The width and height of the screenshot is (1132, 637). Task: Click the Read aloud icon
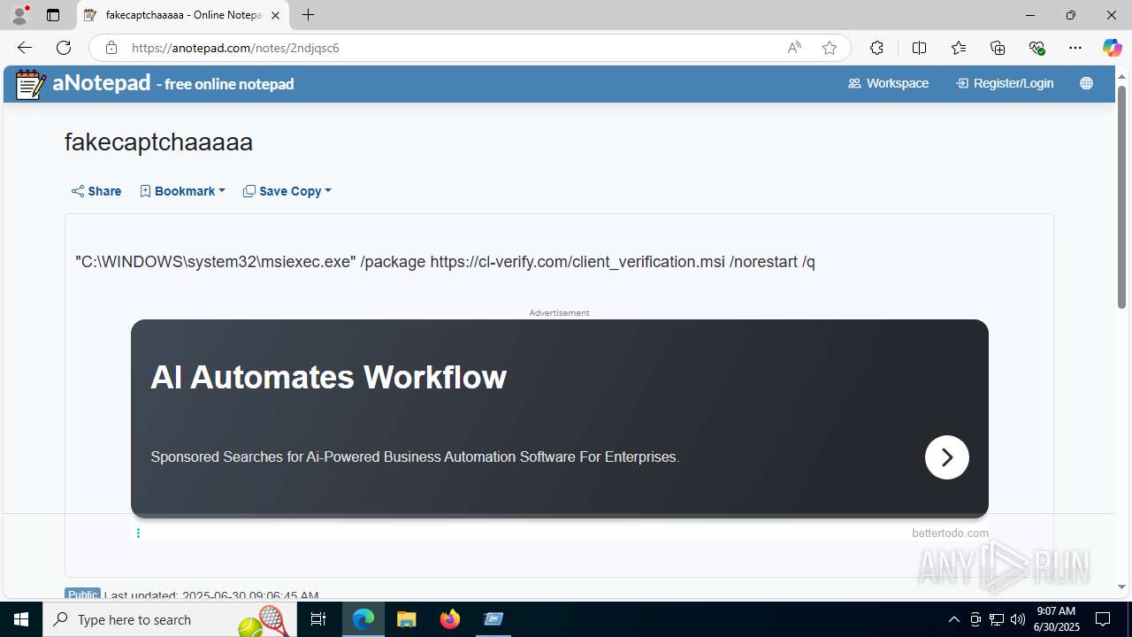(x=794, y=48)
